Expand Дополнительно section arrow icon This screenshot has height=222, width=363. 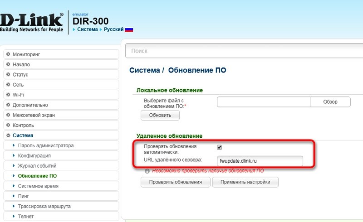coord(8,105)
